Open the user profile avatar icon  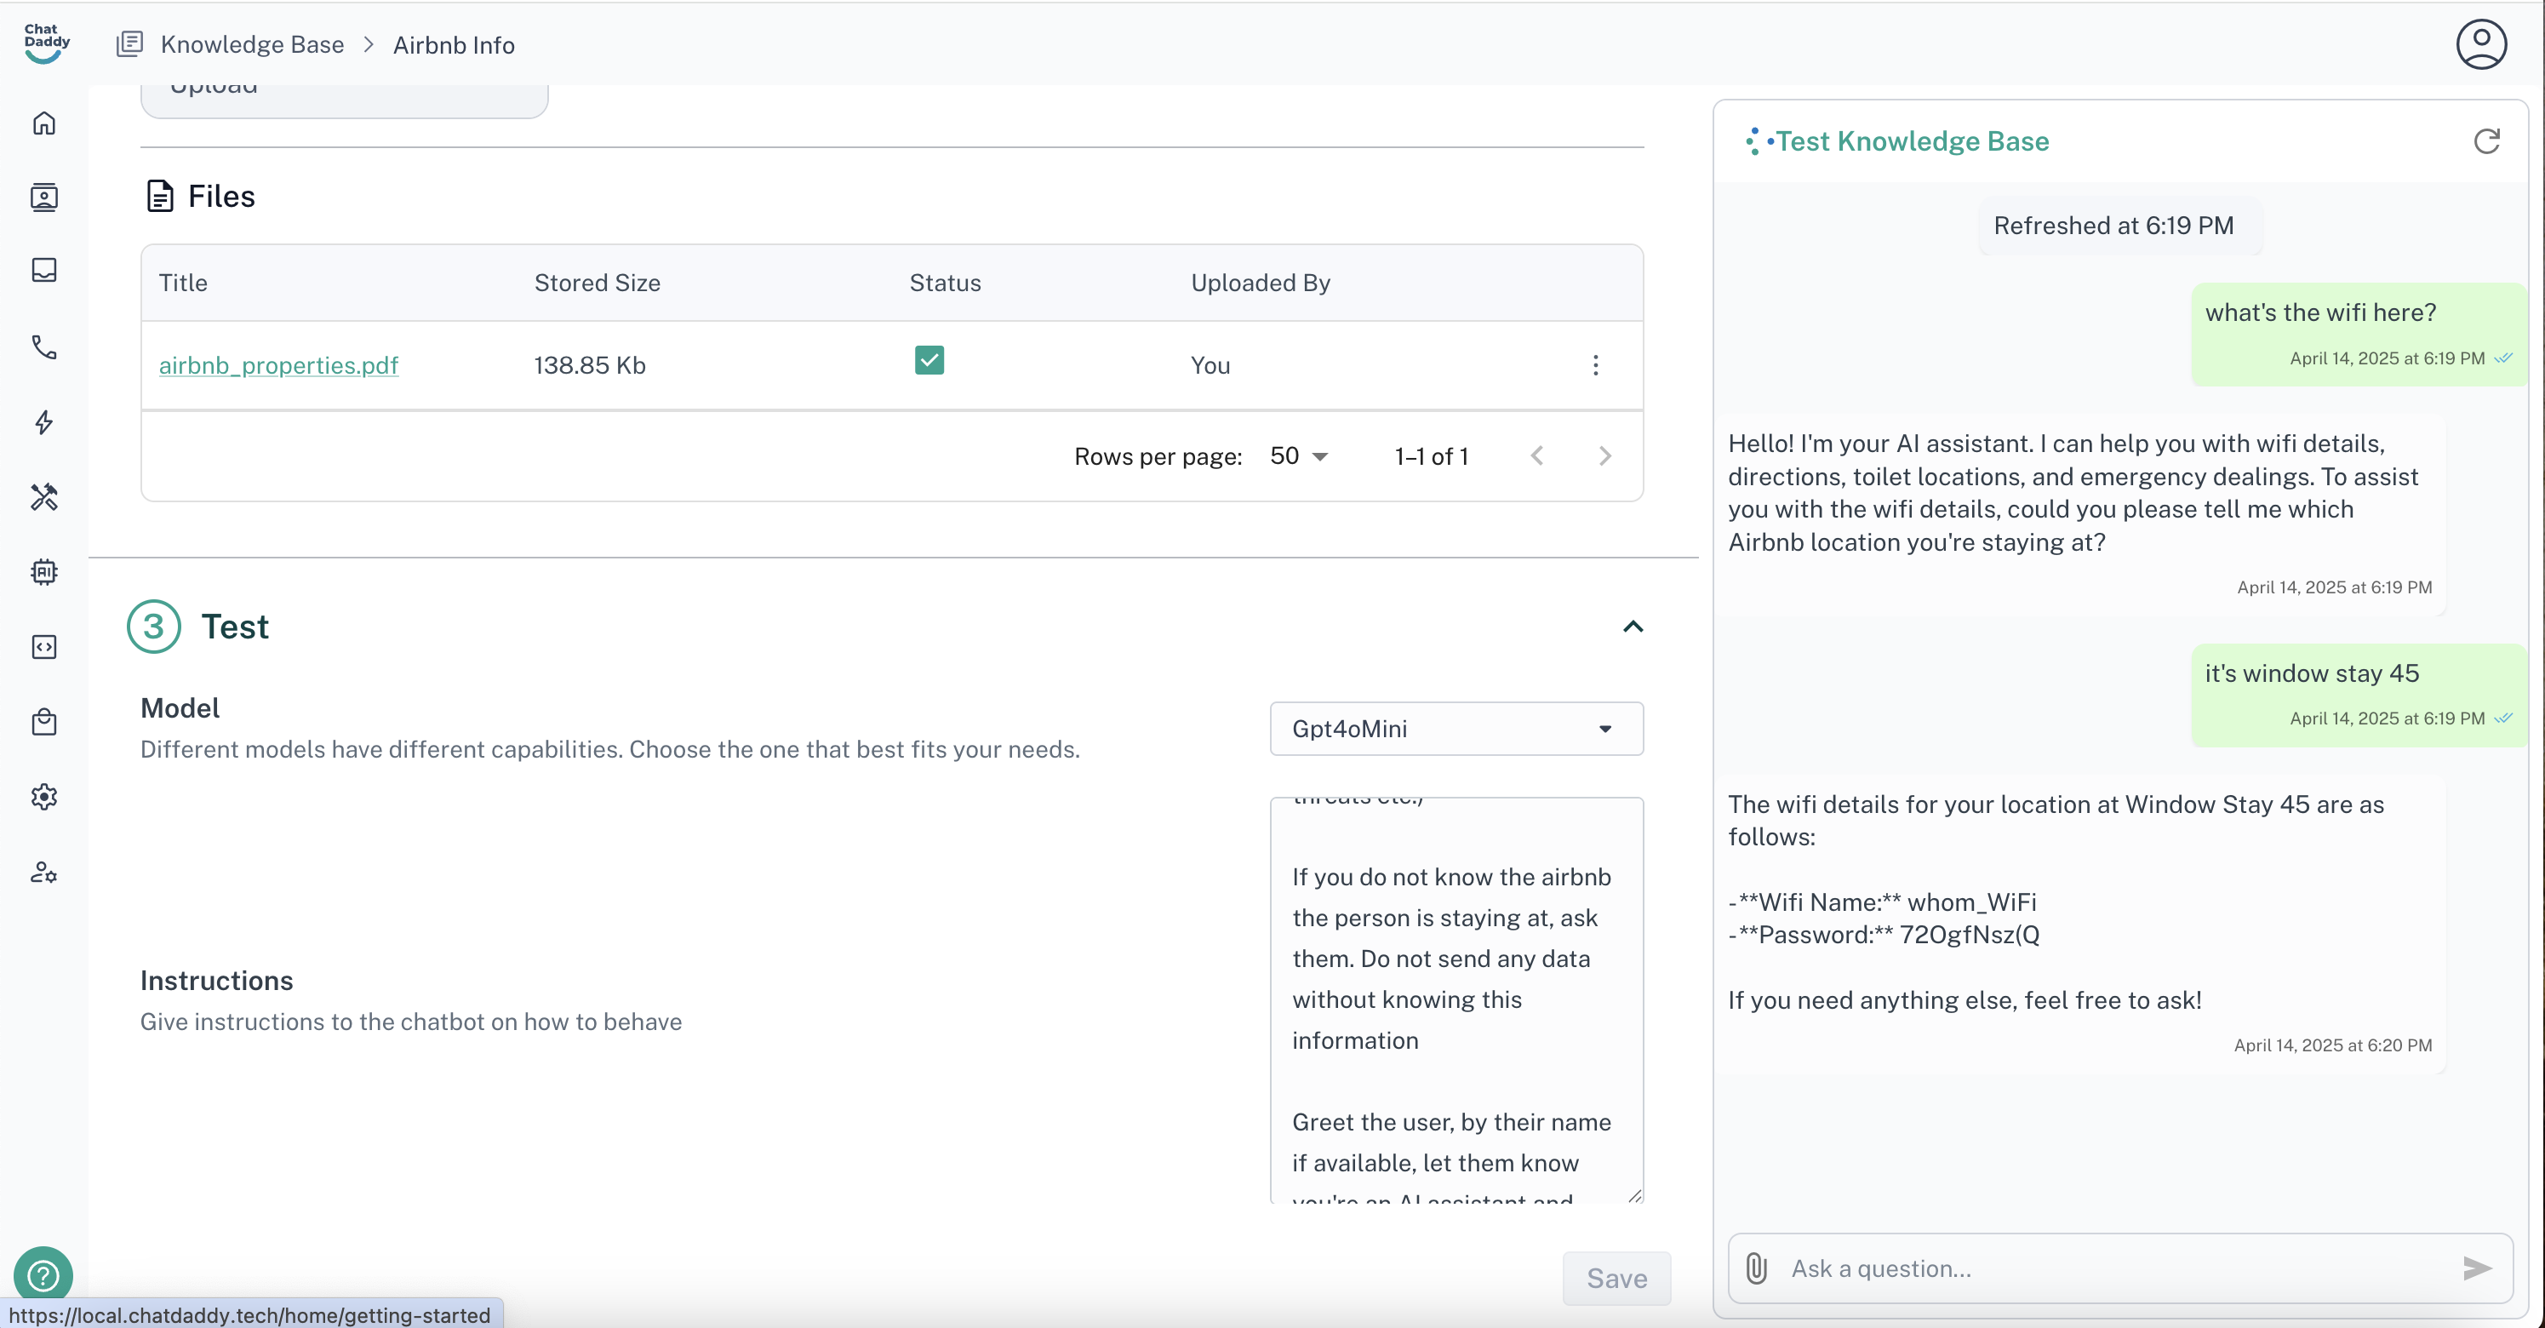tap(2481, 44)
